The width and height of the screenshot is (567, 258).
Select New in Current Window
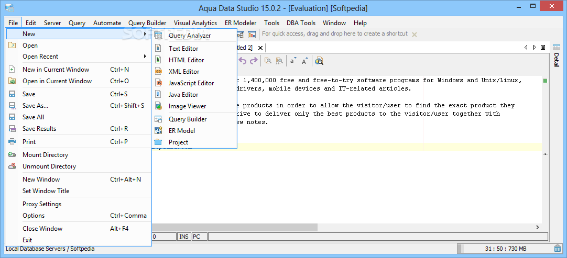pos(78,70)
